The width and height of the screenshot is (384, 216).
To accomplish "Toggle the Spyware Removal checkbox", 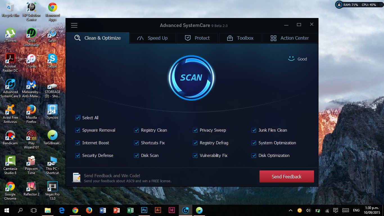I will (78, 130).
